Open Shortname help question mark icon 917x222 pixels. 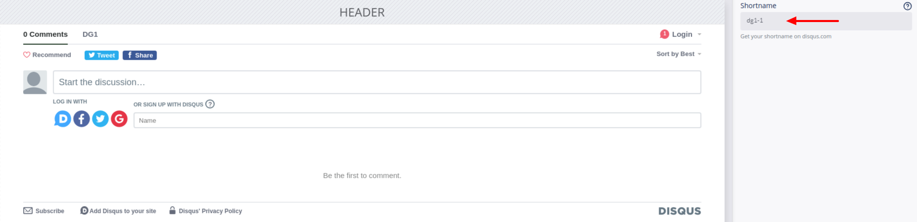[907, 6]
